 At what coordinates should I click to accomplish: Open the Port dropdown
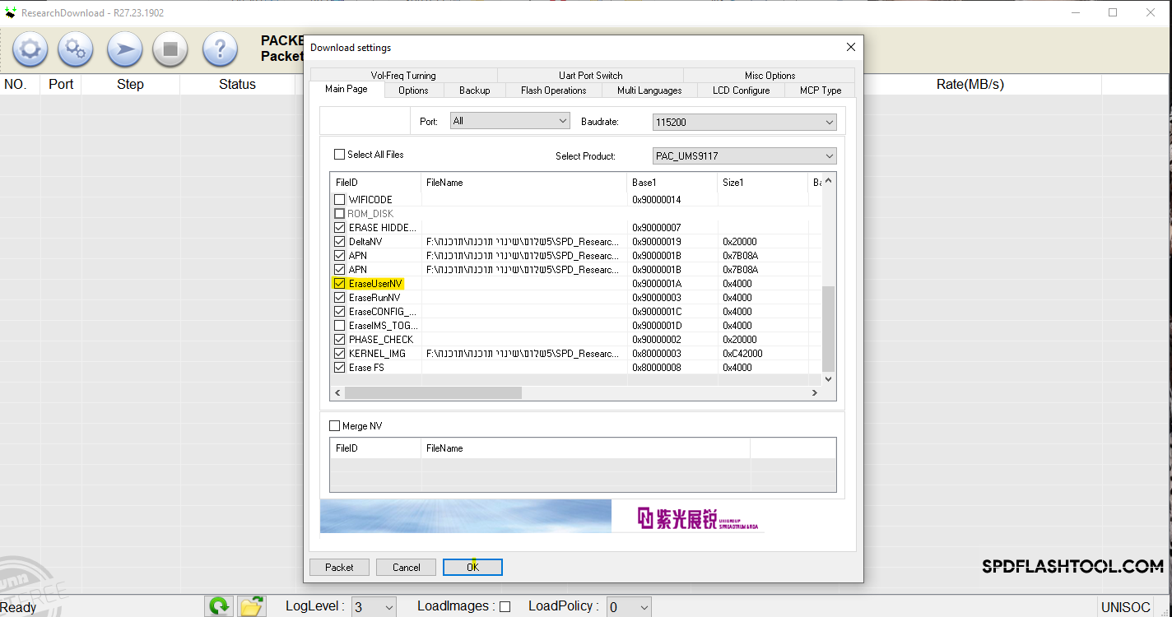510,121
